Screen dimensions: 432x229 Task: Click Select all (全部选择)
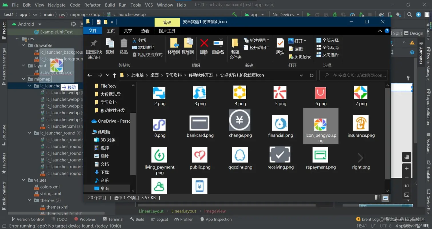(327, 40)
